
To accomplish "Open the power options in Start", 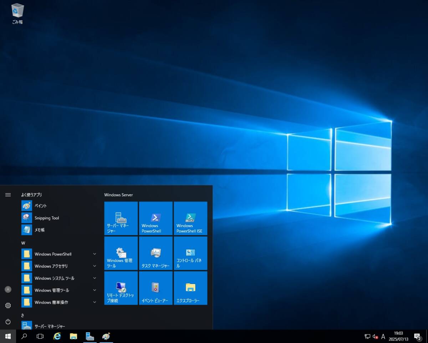I will click(8, 322).
